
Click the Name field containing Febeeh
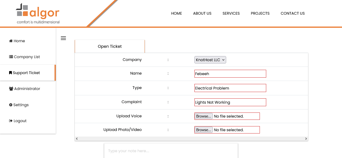[x=230, y=74]
